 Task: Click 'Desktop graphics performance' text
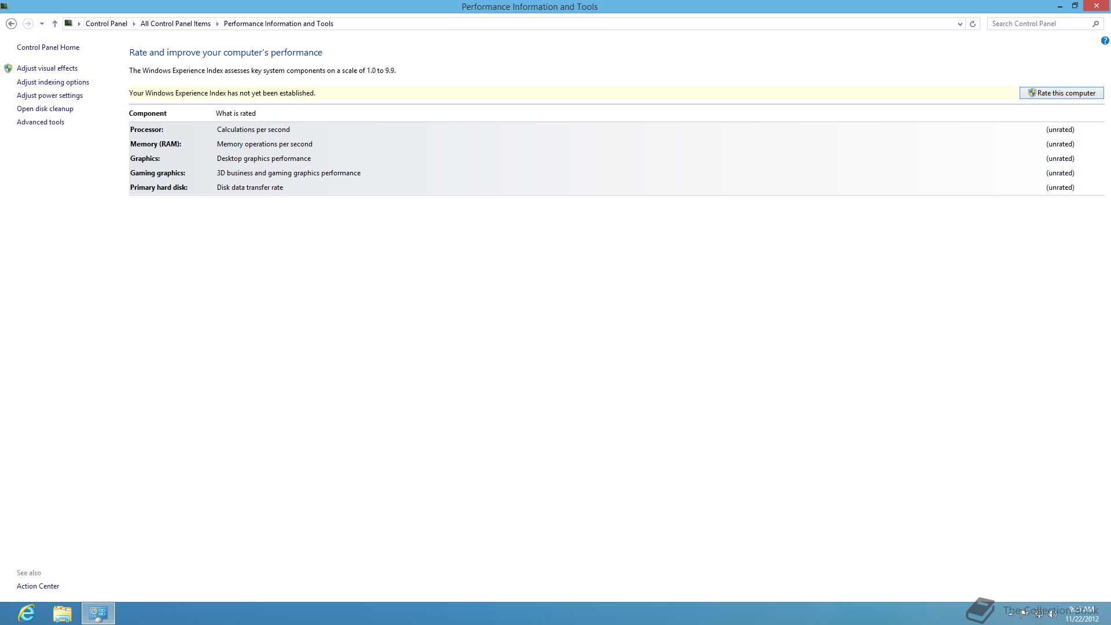pyautogui.click(x=264, y=159)
